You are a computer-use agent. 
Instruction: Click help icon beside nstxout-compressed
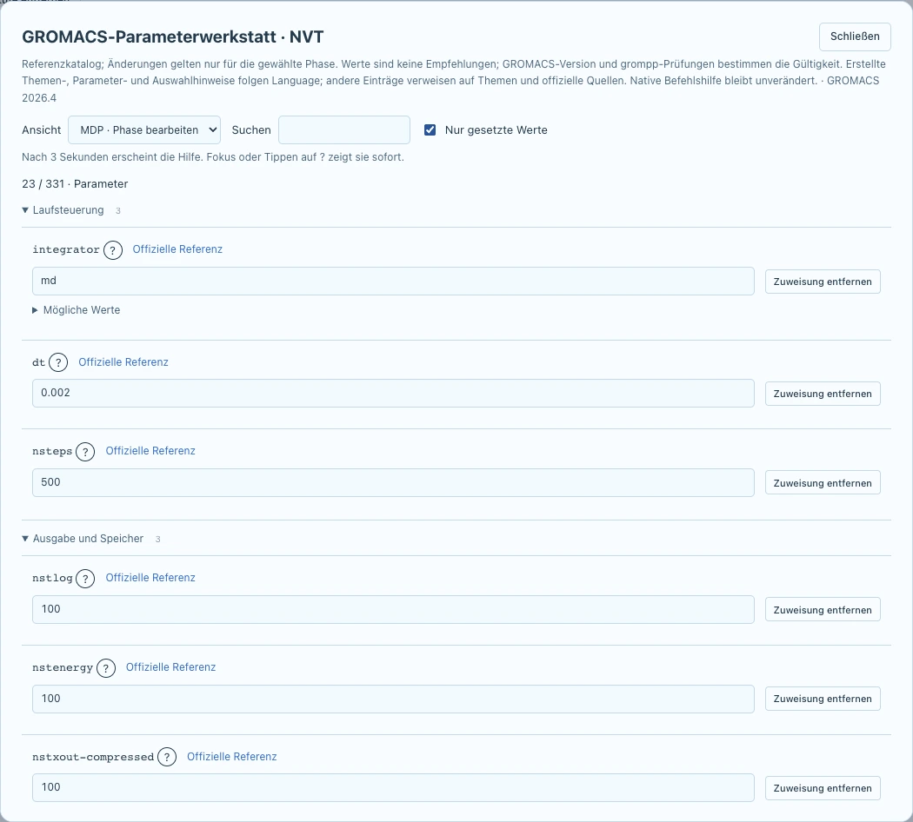[167, 757]
